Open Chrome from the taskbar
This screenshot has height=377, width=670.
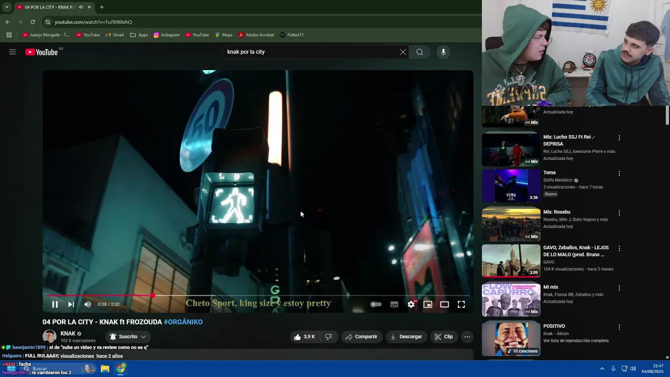click(x=121, y=369)
